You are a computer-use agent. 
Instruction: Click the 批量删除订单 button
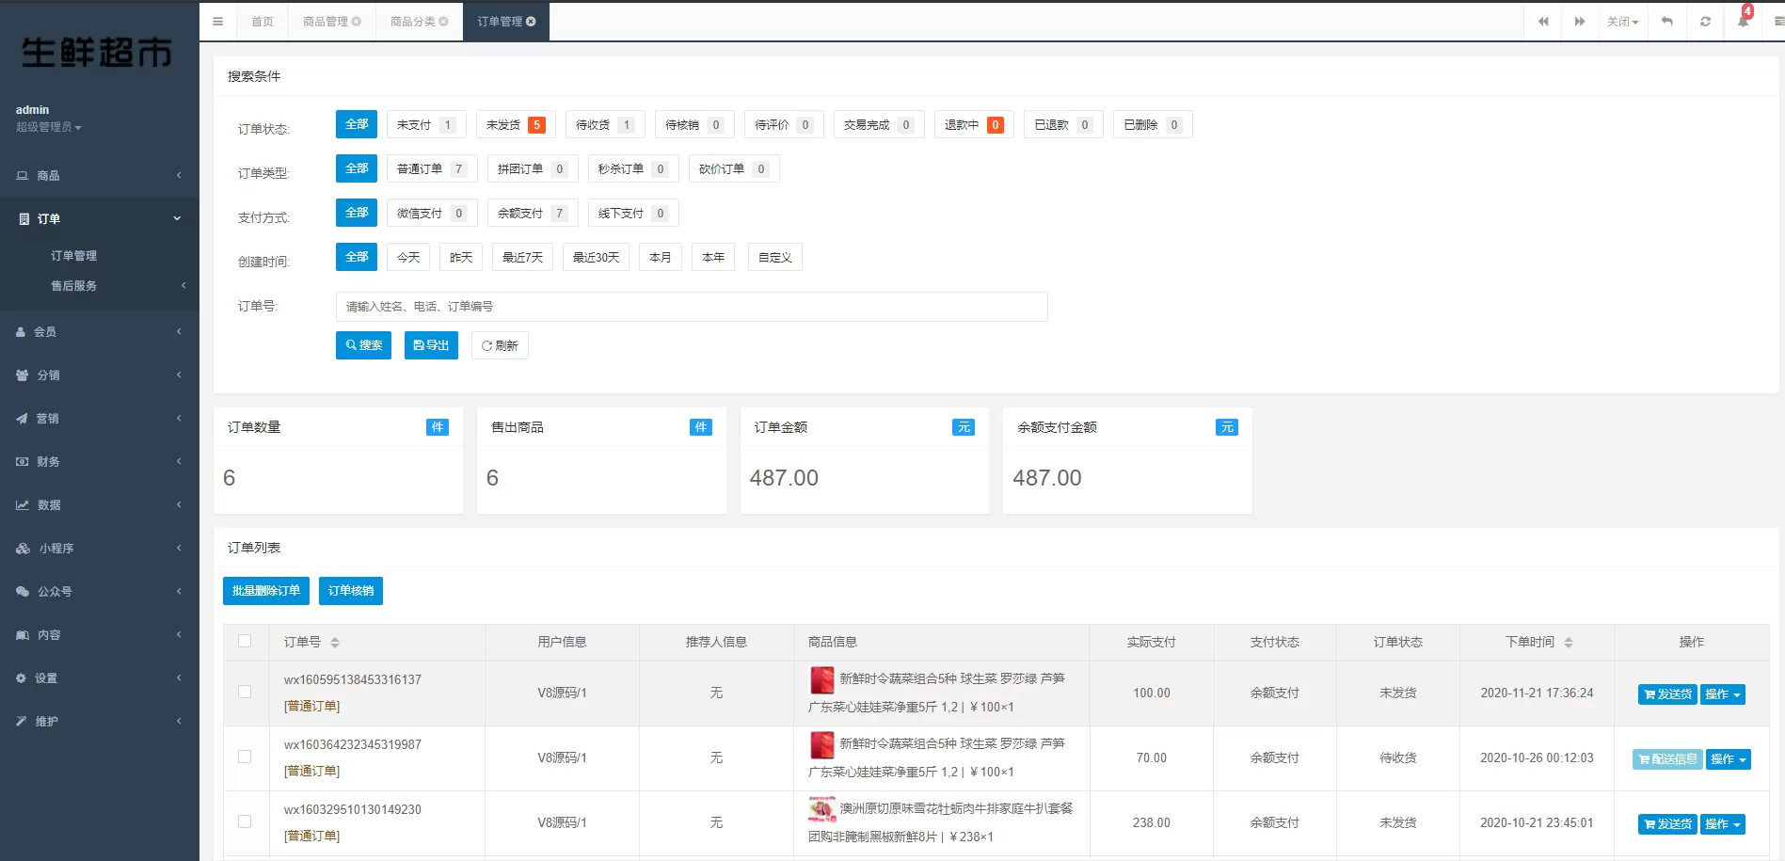265,591
